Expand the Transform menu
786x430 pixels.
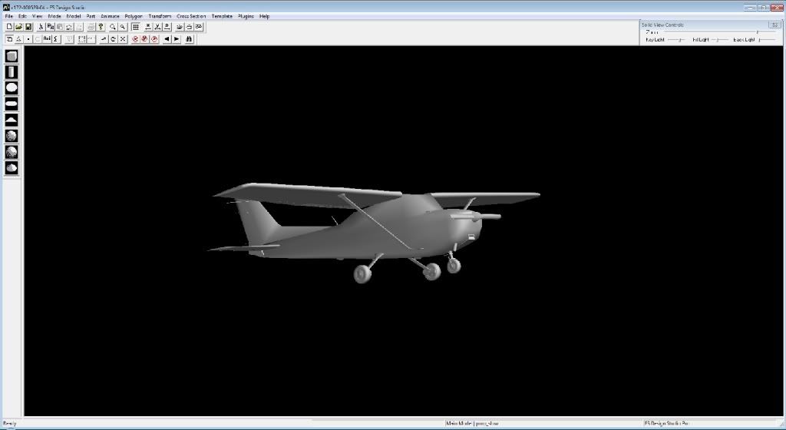coord(160,16)
